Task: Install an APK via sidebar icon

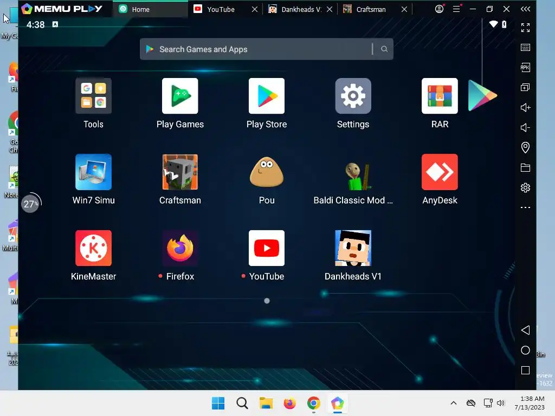Action: click(525, 67)
